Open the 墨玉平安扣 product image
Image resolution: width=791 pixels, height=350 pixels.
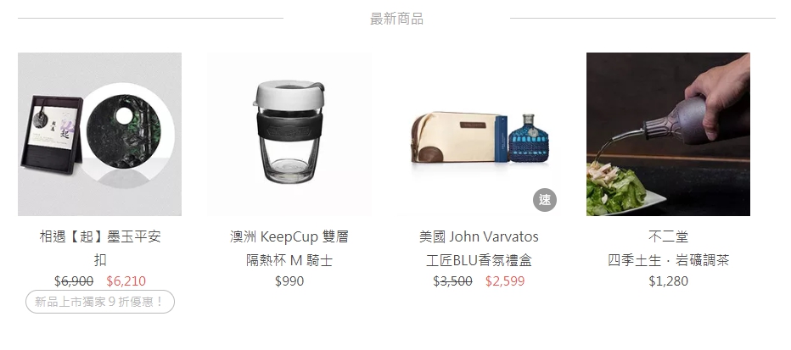(x=100, y=135)
